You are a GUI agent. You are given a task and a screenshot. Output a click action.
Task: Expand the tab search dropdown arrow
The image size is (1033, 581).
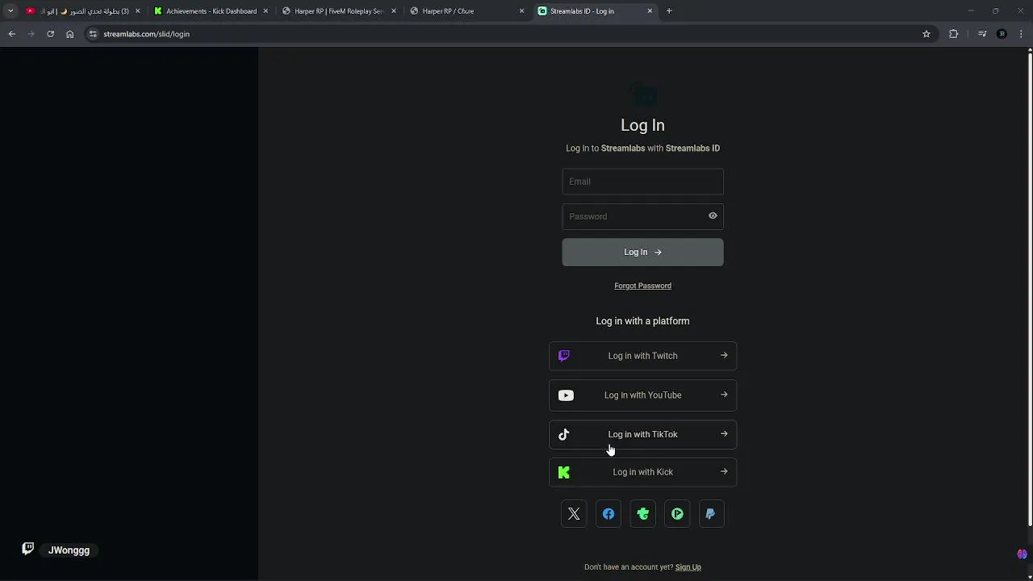pyautogui.click(x=10, y=11)
